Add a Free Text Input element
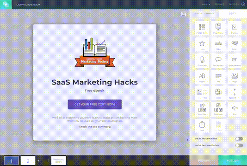Viewport: 247px width, 166px height. [x=218, y=61]
